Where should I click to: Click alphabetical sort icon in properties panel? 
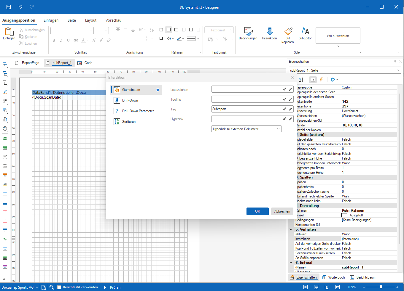301,80
